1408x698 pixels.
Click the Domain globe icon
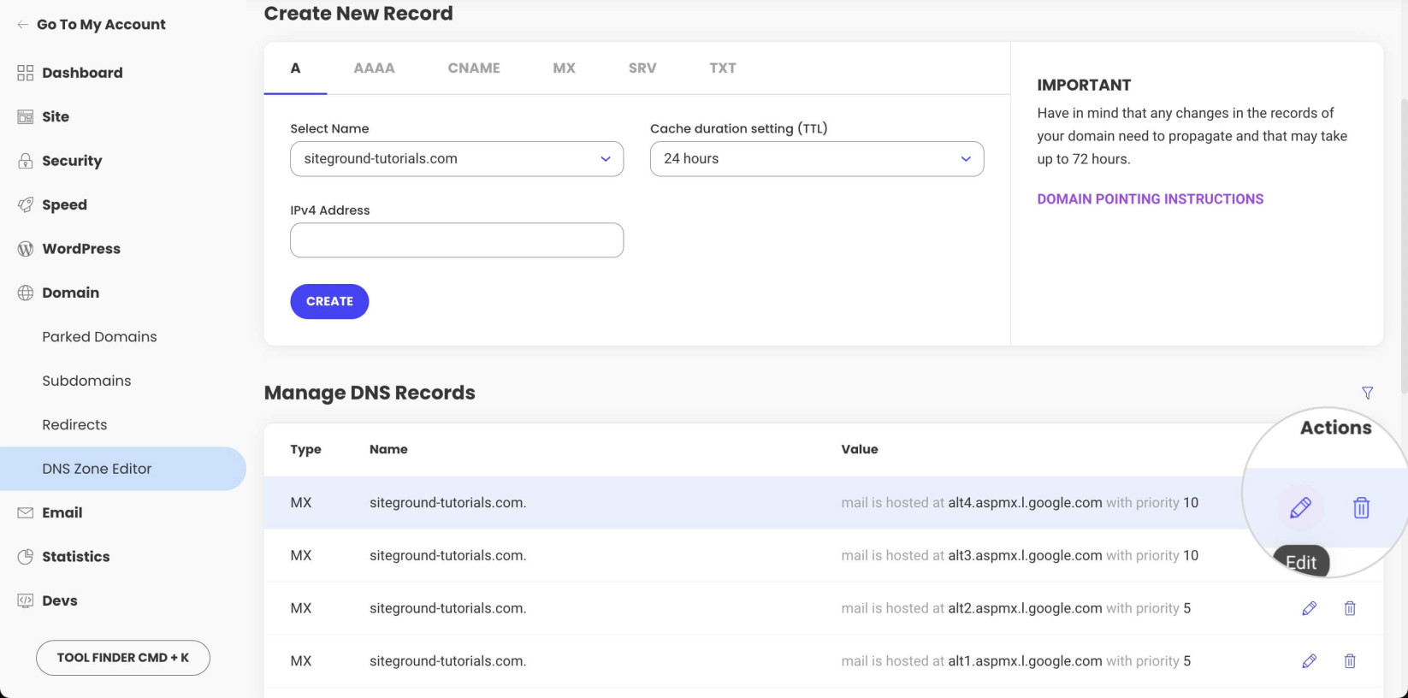click(x=26, y=293)
